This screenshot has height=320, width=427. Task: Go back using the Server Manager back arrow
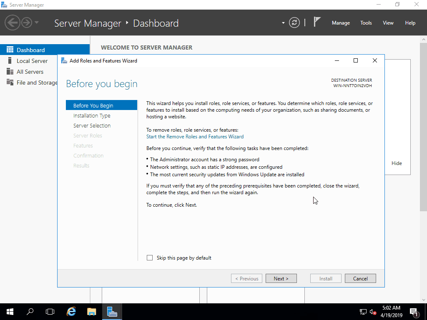pyautogui.click(x=12, y=22)
